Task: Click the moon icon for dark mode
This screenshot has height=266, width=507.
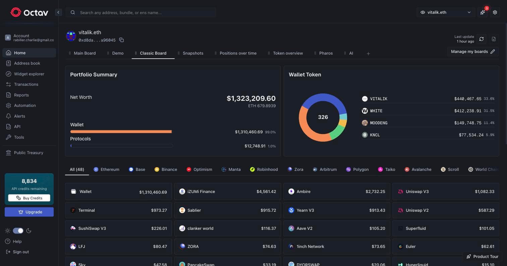Action: tap(29, 231)
